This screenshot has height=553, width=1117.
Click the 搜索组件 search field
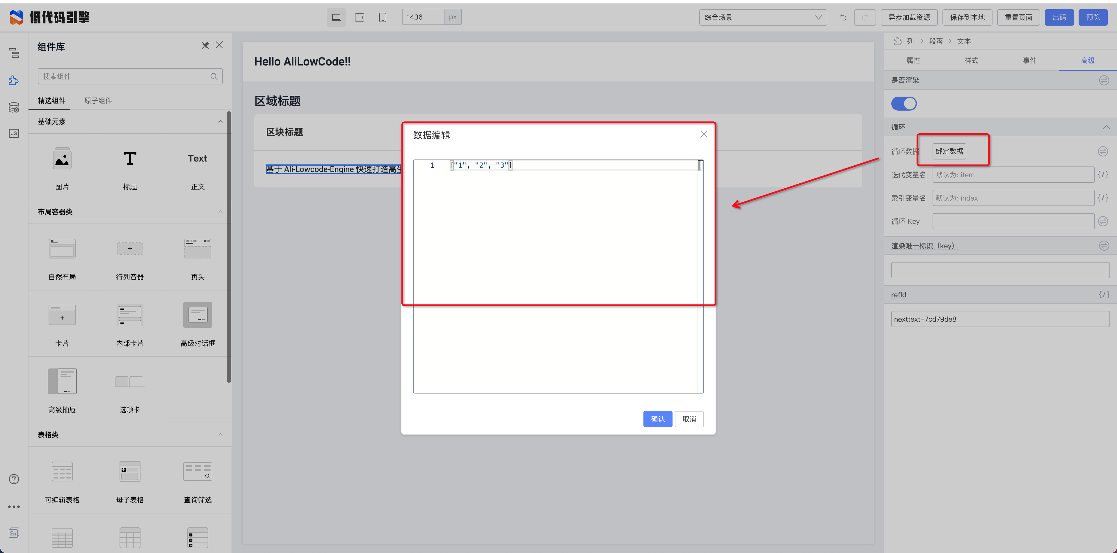pyautogui.click(x=126, y=76)
